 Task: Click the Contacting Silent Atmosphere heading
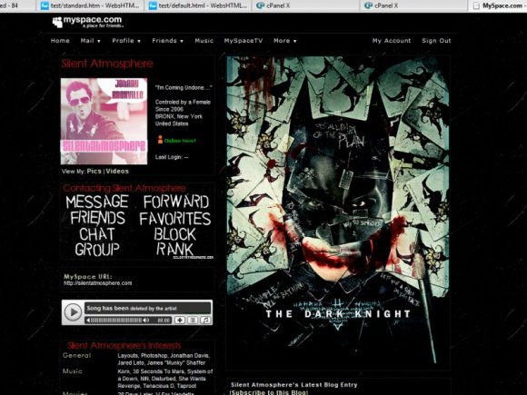click(x=124, y=188)
